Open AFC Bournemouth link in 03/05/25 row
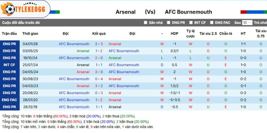This screenshot has width=267, height=133. click(124, 51)
